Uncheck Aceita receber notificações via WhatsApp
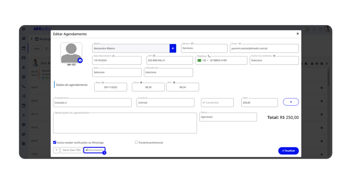The image size is (351, 184). [55, 143]
